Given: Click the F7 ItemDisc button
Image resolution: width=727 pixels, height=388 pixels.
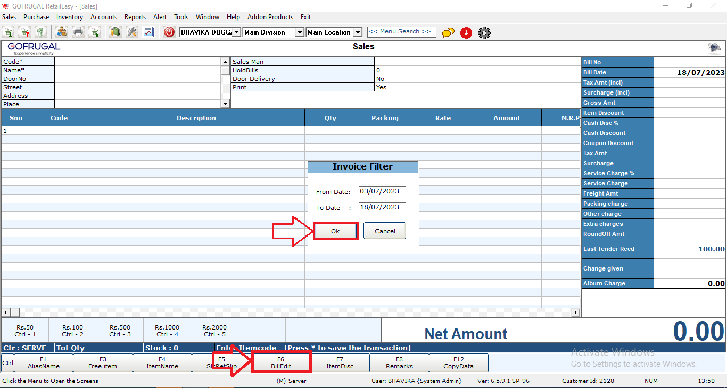Looking at the screenshot, I should click(x=340, y=362).
